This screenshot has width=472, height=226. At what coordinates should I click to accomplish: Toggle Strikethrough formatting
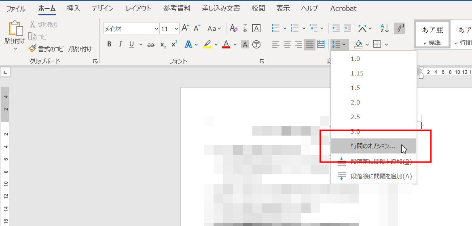coord(151,44)
